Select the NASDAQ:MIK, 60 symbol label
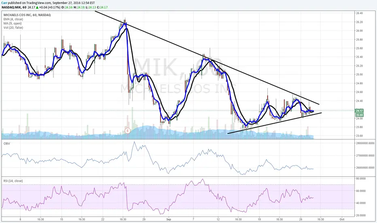377x223 pixels. tap(14, 7)
